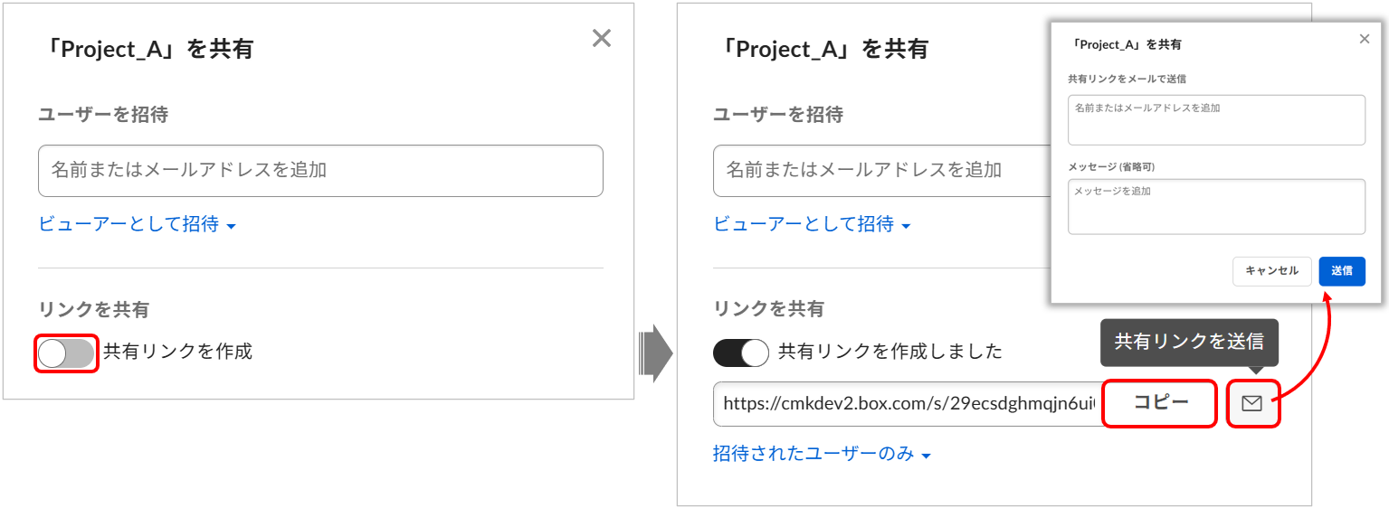This screenshot has width=1389, height=508.
Task: Close the left Project_A share dialog
Action: tap(602, 38)
